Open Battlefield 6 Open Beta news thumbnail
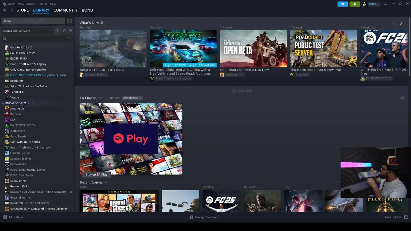This screenshot has width=411, height=231. tap(253, 48)
